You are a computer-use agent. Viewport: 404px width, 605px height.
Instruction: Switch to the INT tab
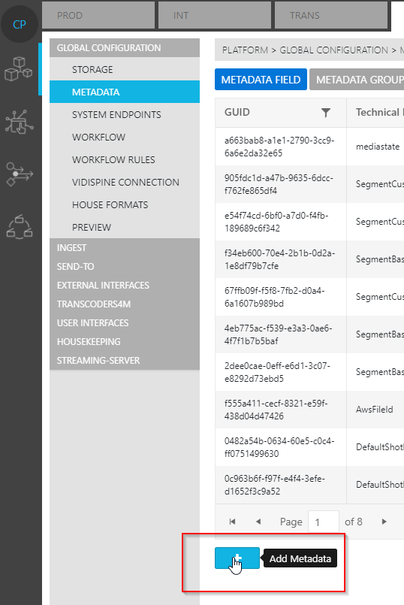click(215, 15)
